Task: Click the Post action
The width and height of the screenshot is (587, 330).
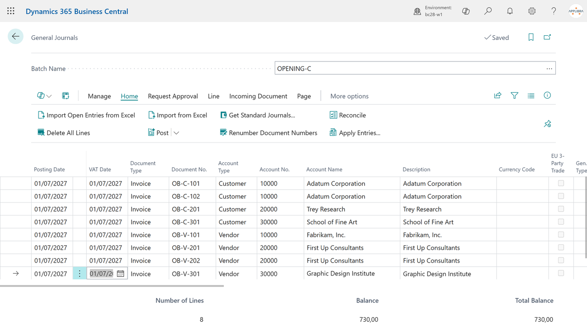Action: pos(158,133)
